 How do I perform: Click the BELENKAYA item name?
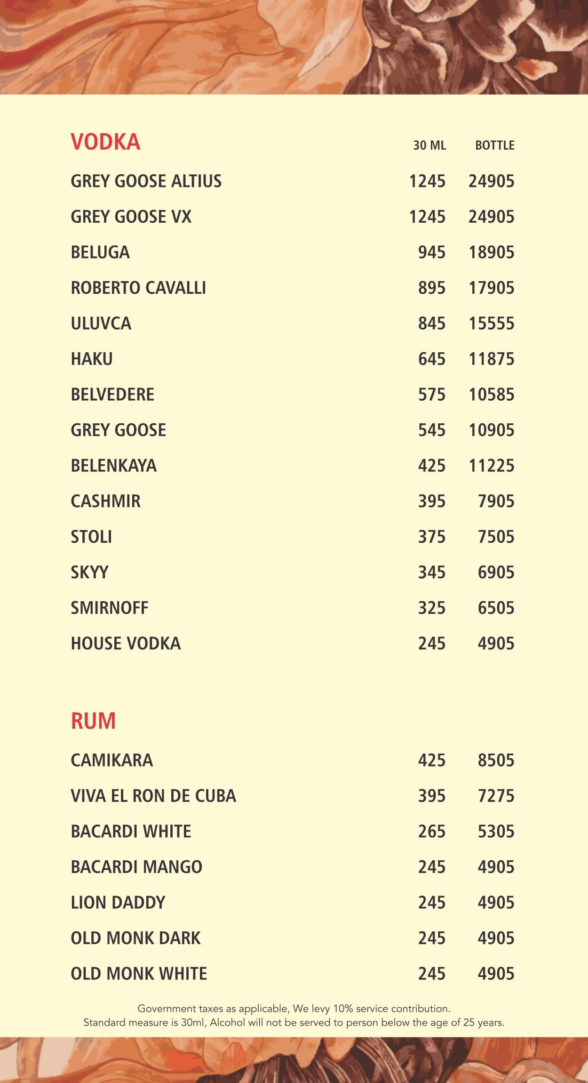(x=114, y=466)
